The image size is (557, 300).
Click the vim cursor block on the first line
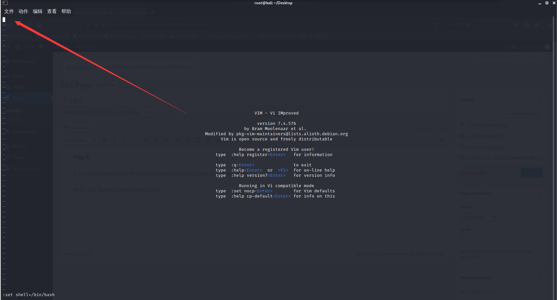tap(4, 19)
